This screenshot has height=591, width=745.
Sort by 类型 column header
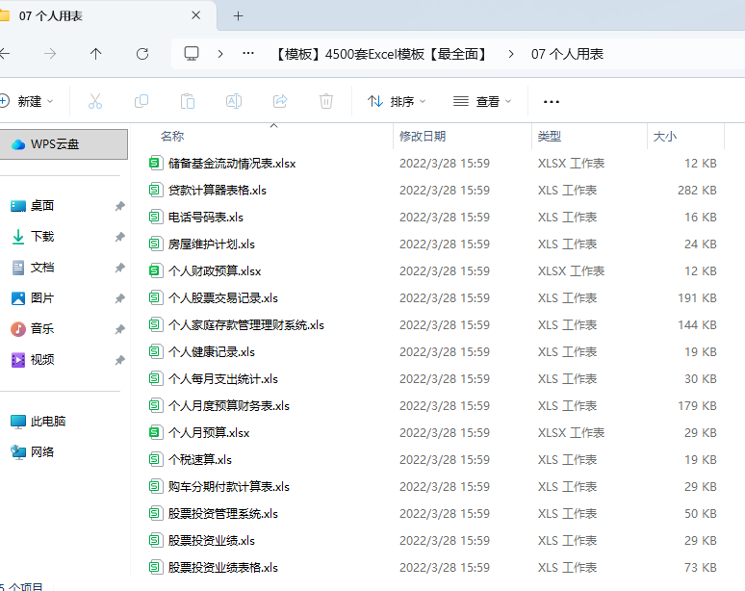tap(550, 137)
